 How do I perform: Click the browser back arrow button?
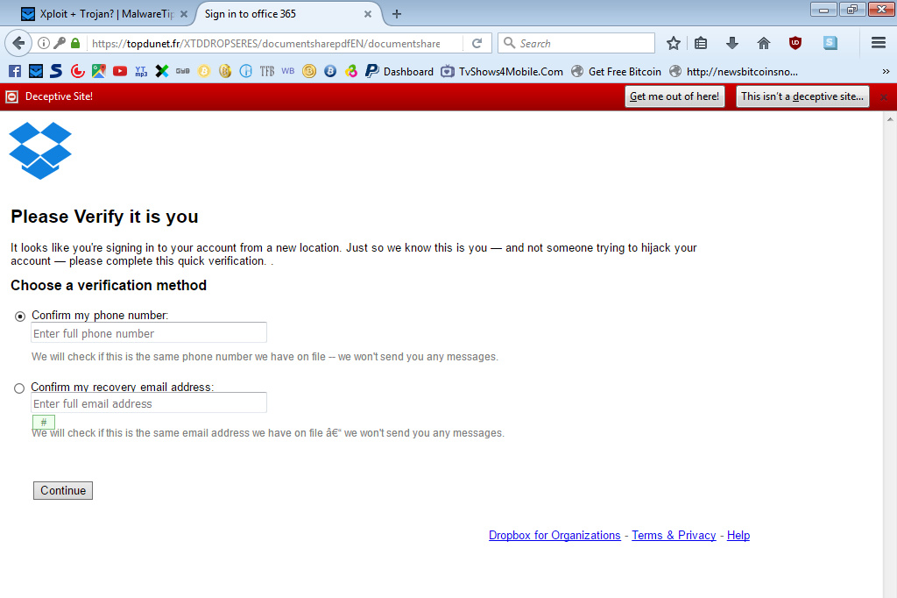(18, 43)
